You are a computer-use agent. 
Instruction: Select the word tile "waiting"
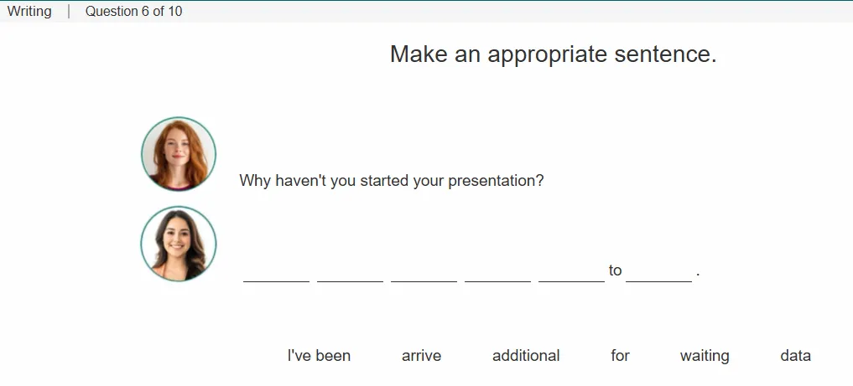point(705,356)
